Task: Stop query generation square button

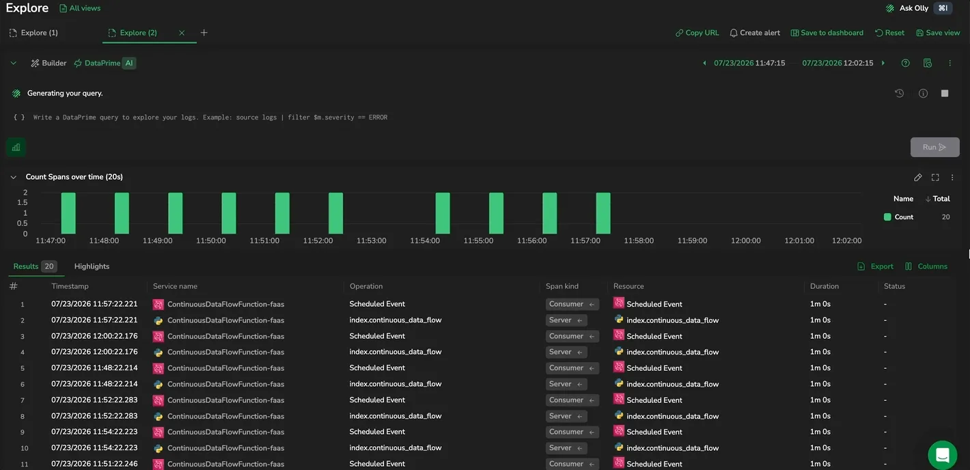Action: pyautogui.click(x=945, y=94)
